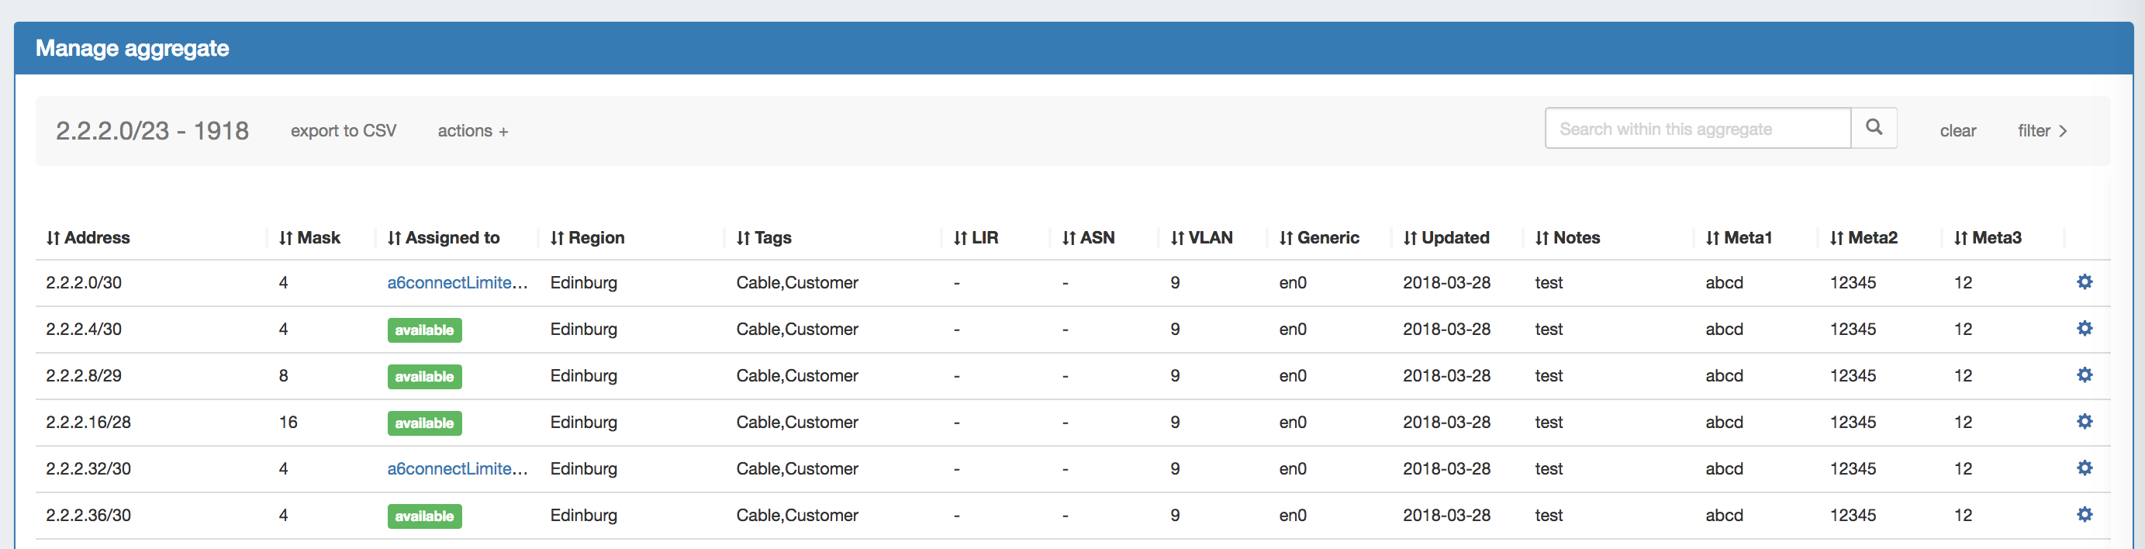This screenshot has width=2145, height=549.
Task: Sort by the Updated column header
Action: [1446, 237]
